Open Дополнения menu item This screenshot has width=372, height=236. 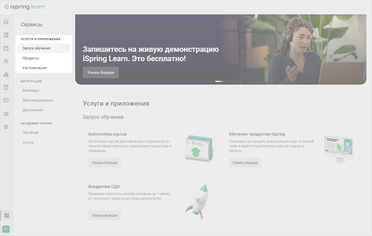tap(33, 110)
